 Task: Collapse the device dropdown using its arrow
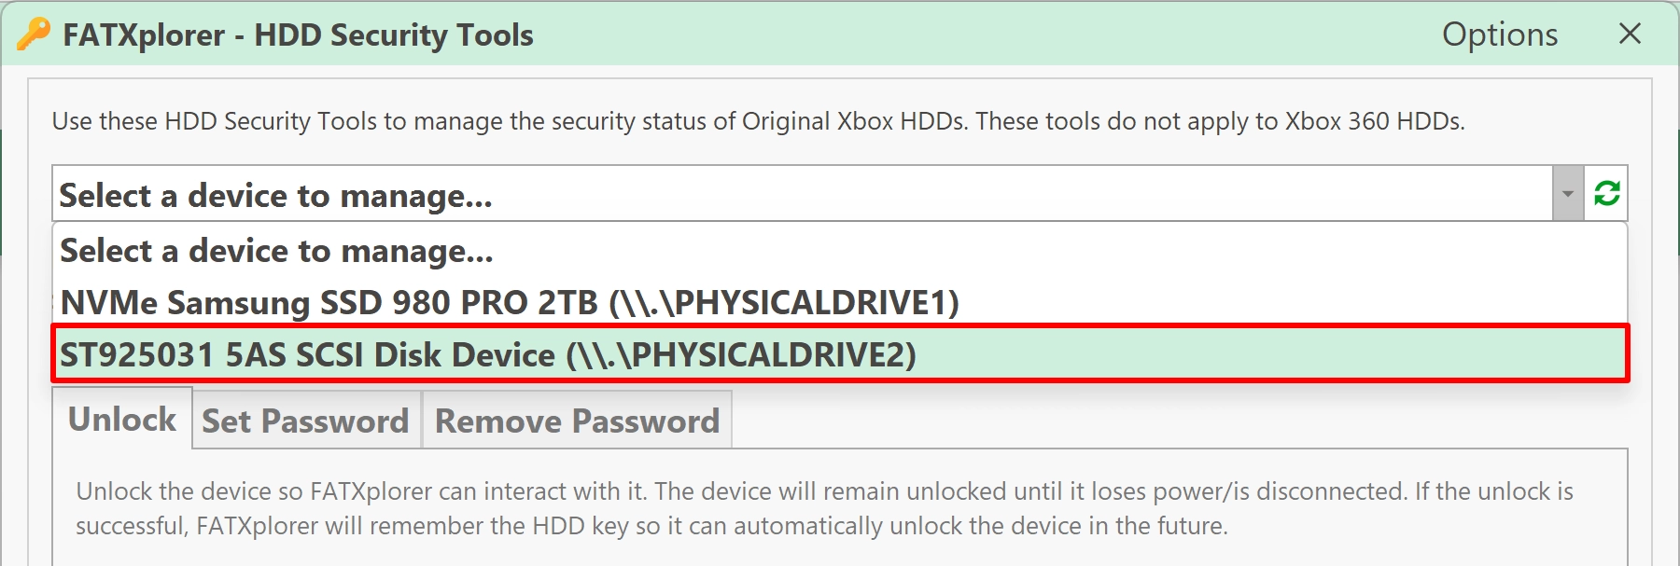click(1568, 194)
